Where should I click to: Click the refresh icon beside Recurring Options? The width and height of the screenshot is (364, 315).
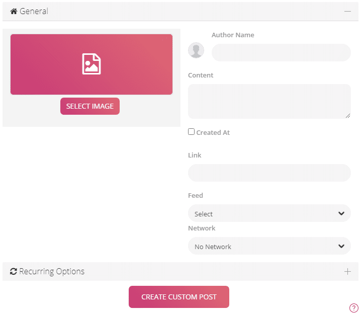[x=14, y=272]
